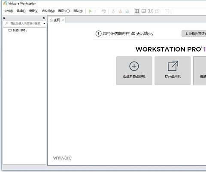Screen dimensions: 206x172
Task: Click the magnifier icon in library search
Action: click(x=6, y=23)
